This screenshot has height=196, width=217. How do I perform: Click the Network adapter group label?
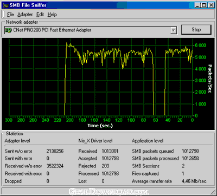point(22,22)
